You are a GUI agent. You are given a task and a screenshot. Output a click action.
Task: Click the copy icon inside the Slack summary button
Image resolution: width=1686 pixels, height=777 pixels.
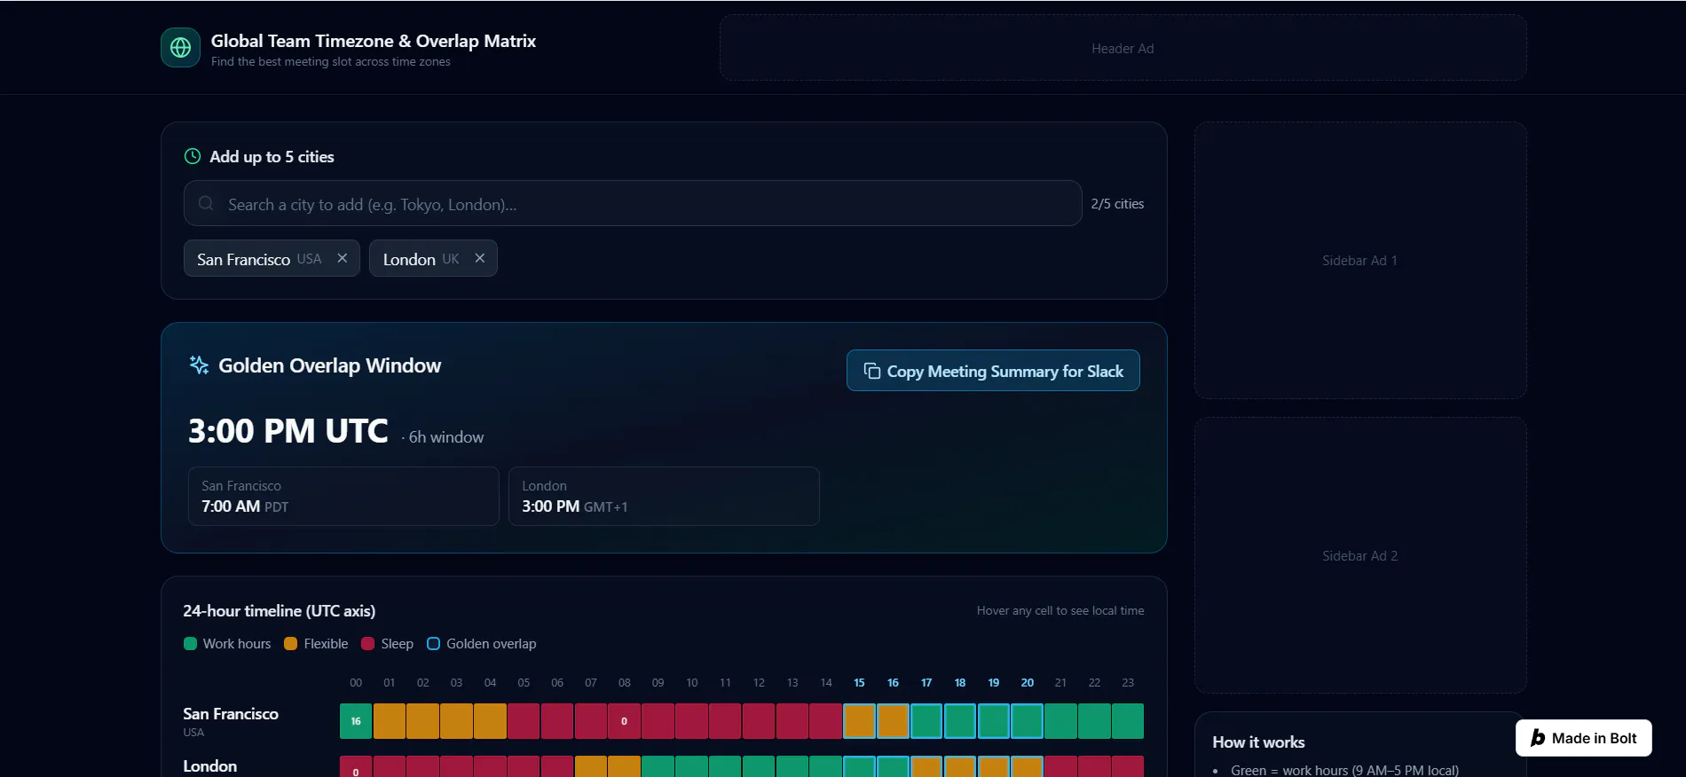(872, 371)
